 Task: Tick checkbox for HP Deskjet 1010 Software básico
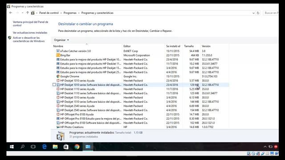coord(54,85)
